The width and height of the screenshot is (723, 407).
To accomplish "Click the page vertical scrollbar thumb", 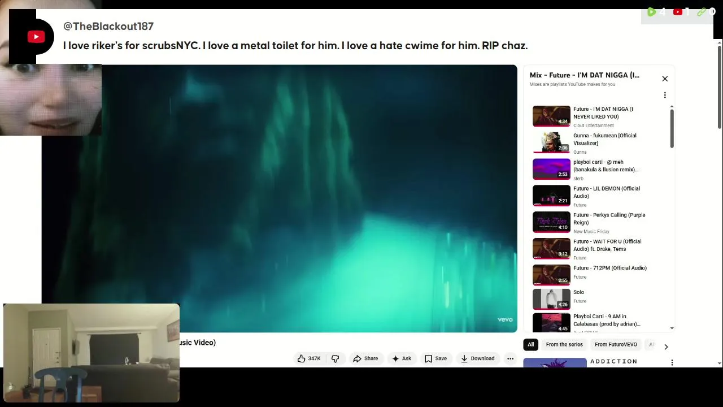I will click(x=719, y=86).
